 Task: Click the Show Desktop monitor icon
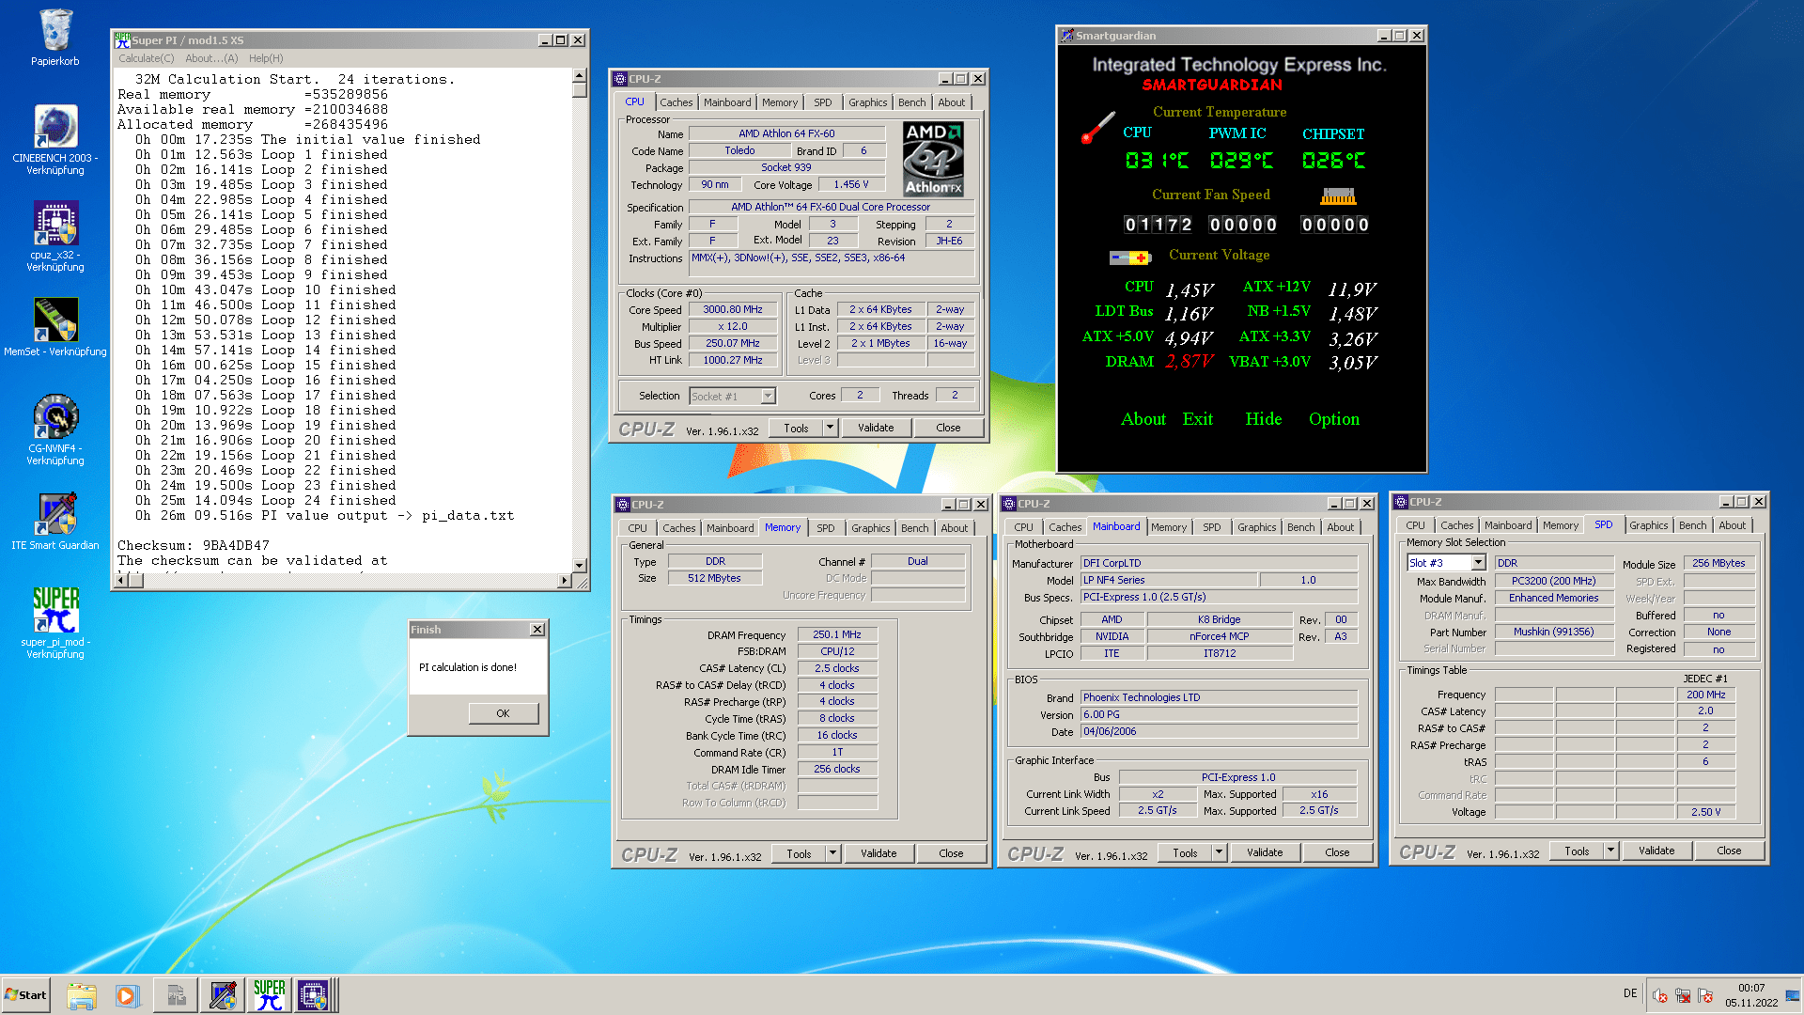[x=1793, y=995]
